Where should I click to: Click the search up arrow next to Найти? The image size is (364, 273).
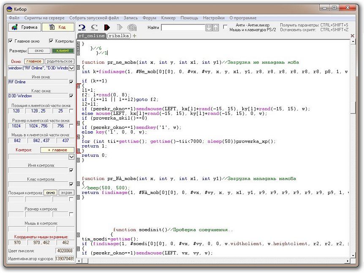pyautogui.click(x=215, y=27)
